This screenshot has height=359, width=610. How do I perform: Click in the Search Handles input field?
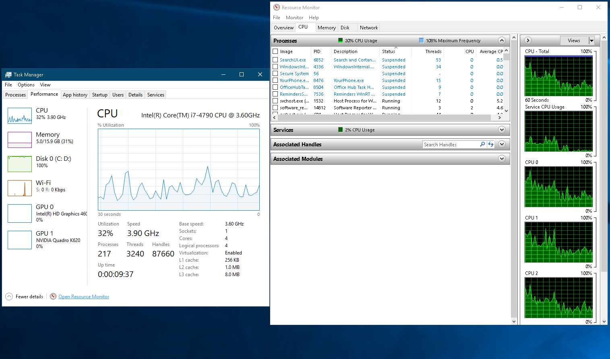point(451,144)
